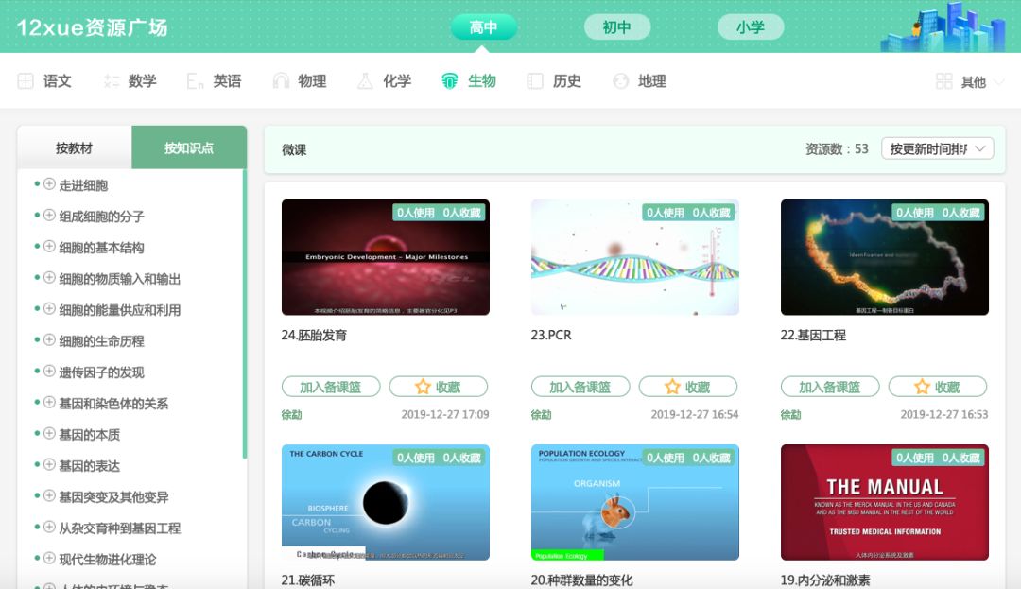Select the 按知识点 tab
This screenshot has width=1021, height=589.
189,147
